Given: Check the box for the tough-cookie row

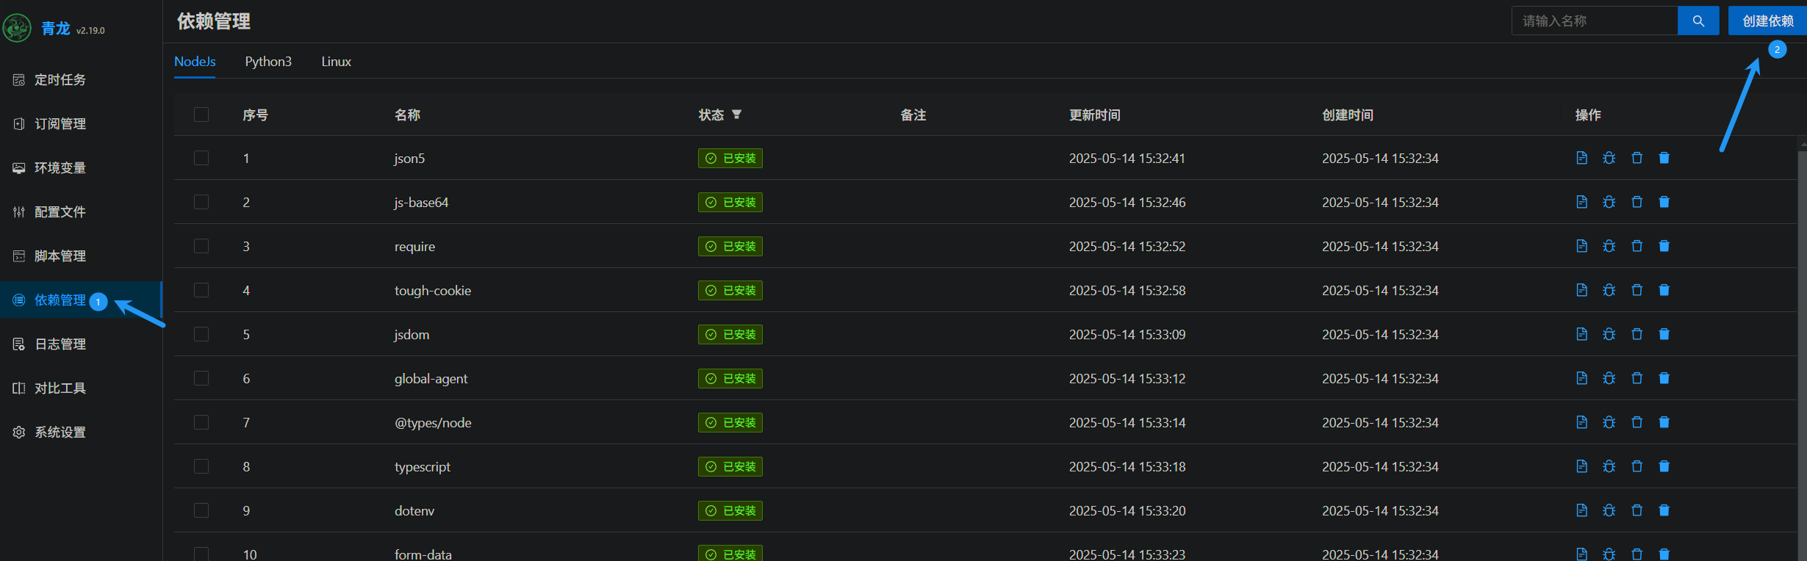Looking at the screenshot, I should tap(201, 290).
